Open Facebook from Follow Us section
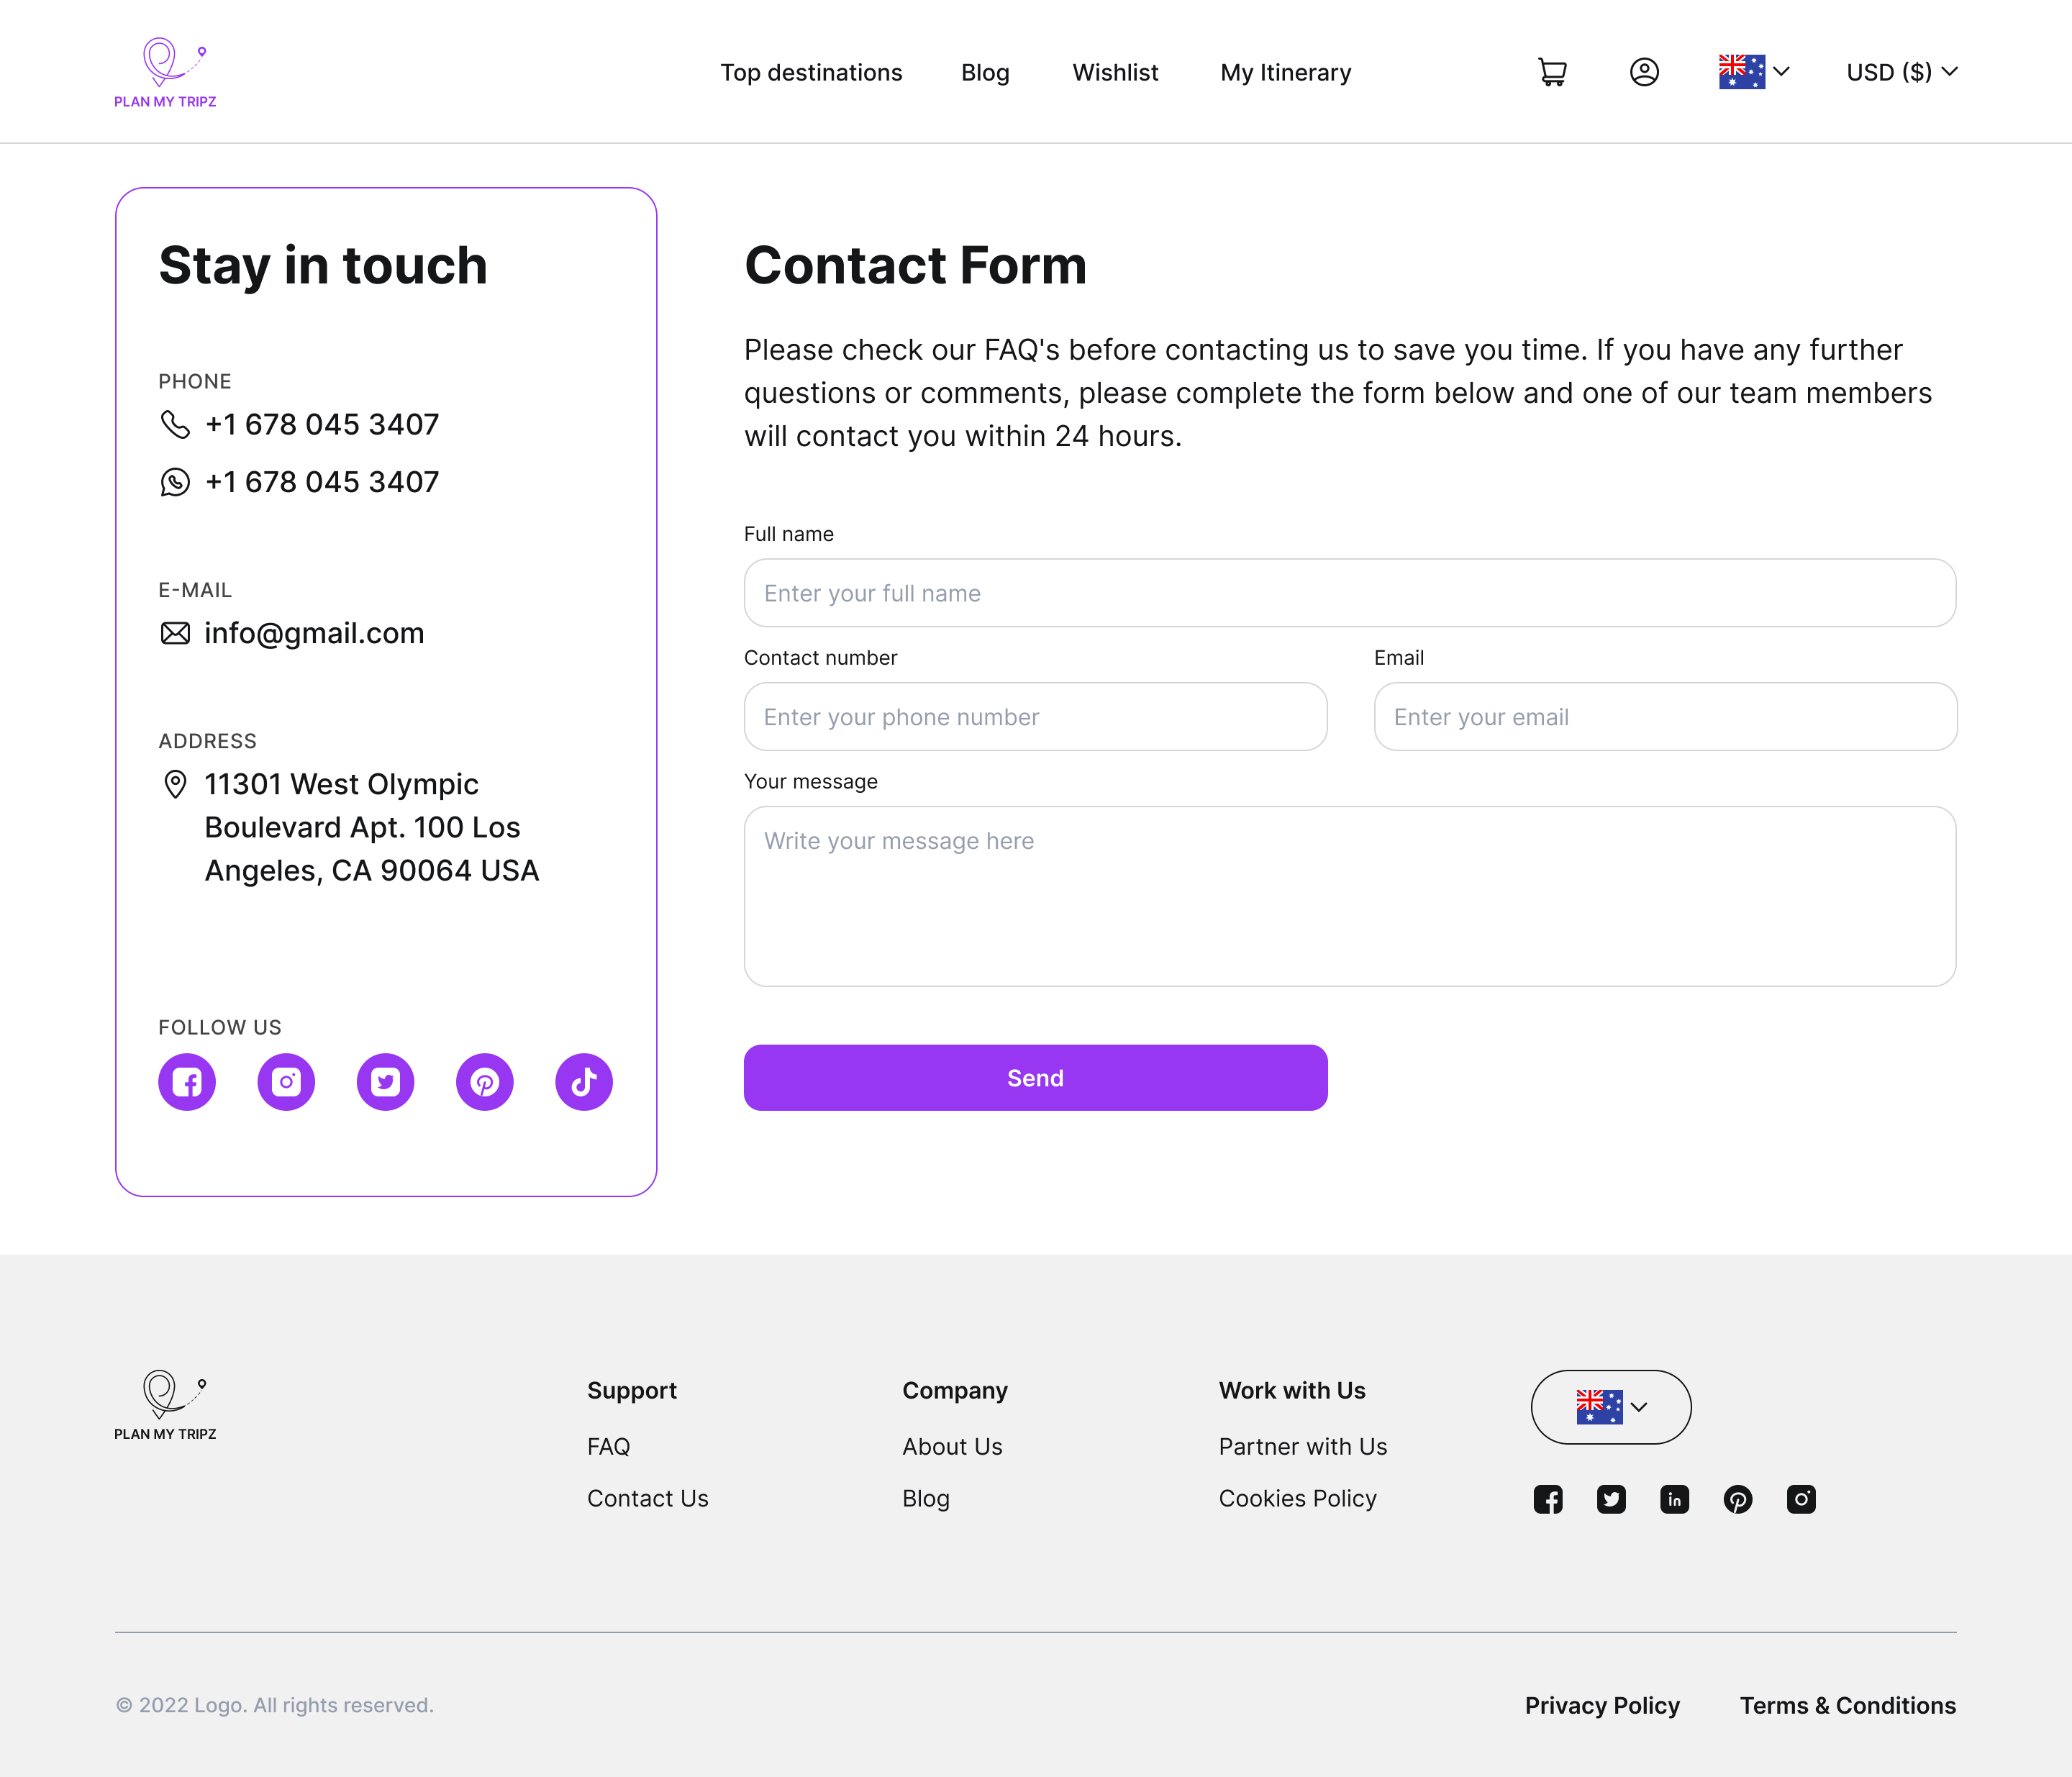 pos(187,1082)
